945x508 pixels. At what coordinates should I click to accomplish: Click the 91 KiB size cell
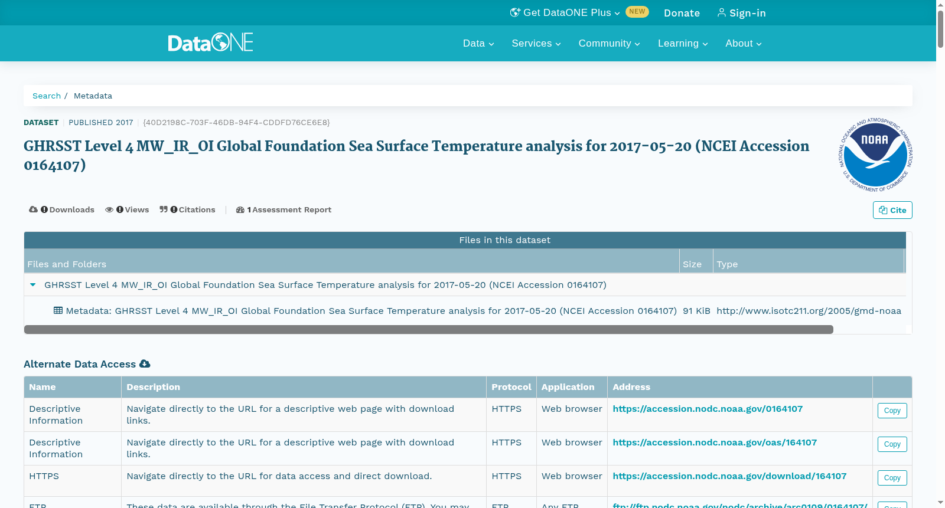point(696,310)
